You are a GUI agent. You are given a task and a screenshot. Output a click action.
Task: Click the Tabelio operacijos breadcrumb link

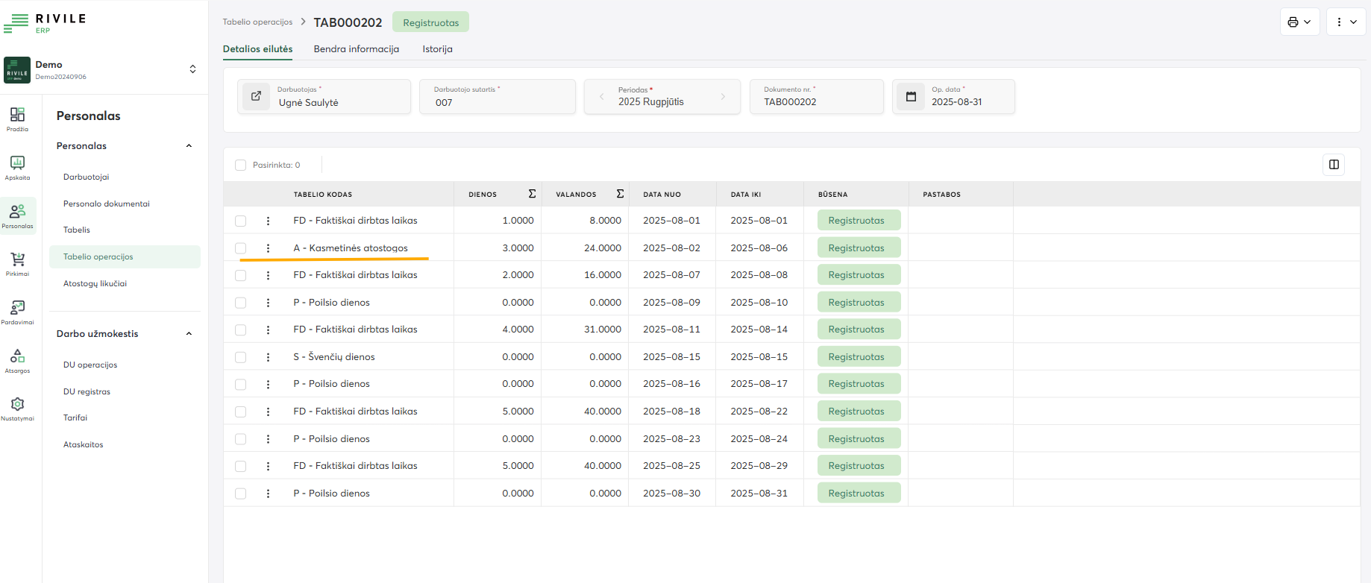click(257, 22)
